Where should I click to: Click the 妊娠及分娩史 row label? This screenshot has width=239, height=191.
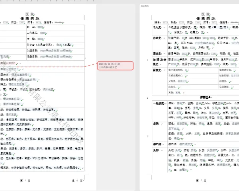(159, 62)
